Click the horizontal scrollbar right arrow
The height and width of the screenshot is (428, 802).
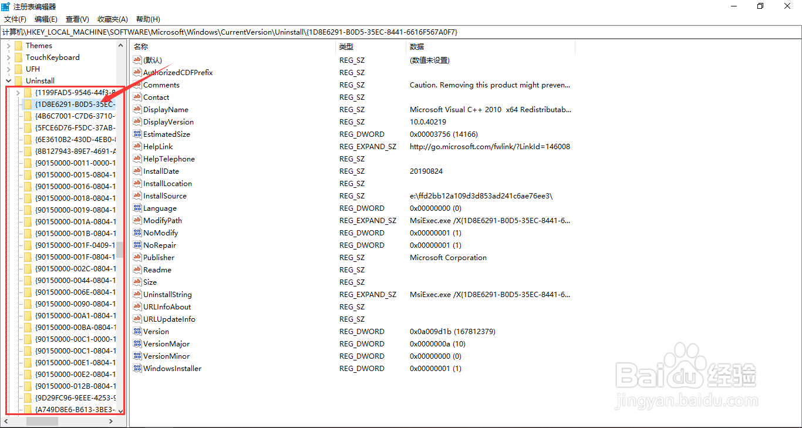coord(112,422)
